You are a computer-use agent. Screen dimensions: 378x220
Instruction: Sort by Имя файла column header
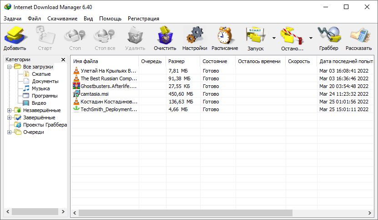[x=105, y=61]
